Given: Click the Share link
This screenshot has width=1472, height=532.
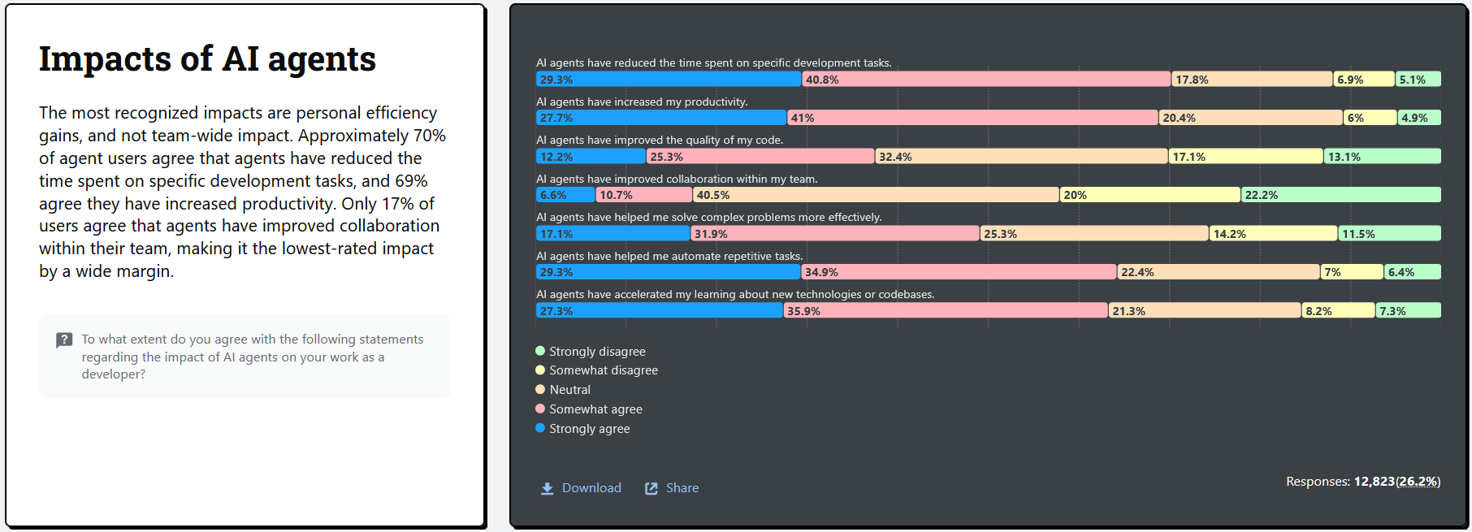Looking at the screenshot, I should tap(682, 487).
